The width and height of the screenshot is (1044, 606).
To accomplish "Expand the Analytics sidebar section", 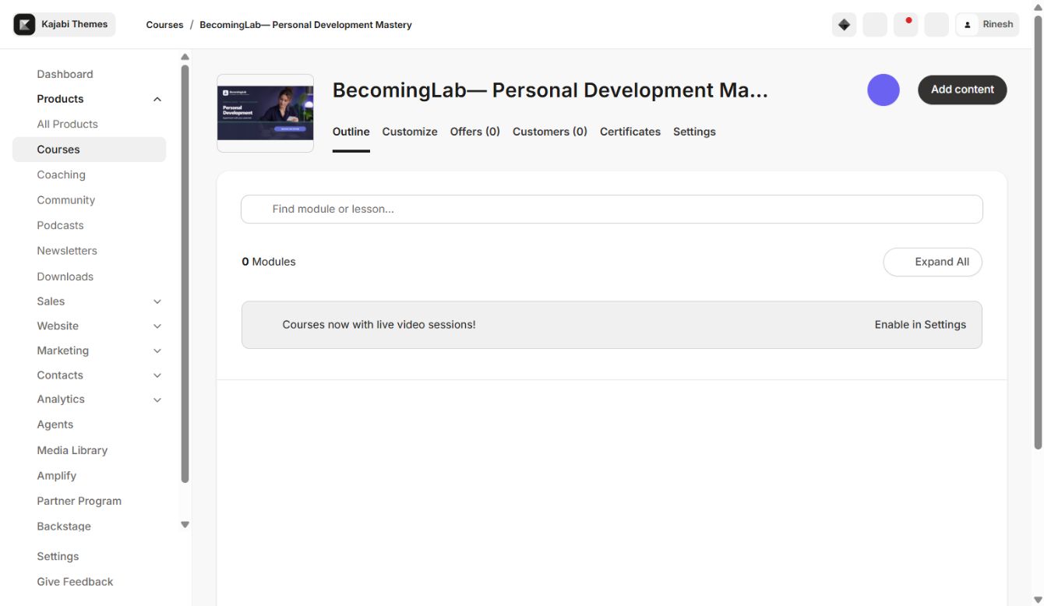I will coord(157,400).
